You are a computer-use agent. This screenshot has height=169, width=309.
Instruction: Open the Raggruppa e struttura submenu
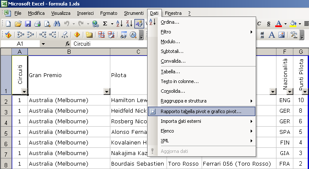pyautogui.click(x=202, y=101)
